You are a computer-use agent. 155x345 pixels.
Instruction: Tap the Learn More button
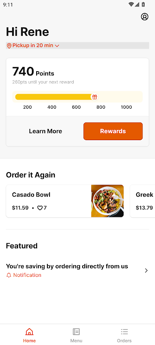(46, 131)
